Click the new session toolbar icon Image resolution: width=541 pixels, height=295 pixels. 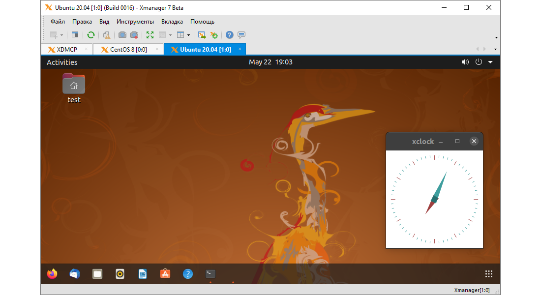pos(54,35)
